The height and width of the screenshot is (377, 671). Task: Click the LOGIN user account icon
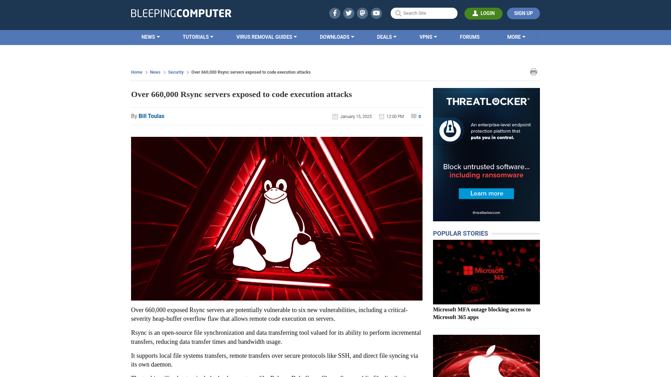coord(475,13)
